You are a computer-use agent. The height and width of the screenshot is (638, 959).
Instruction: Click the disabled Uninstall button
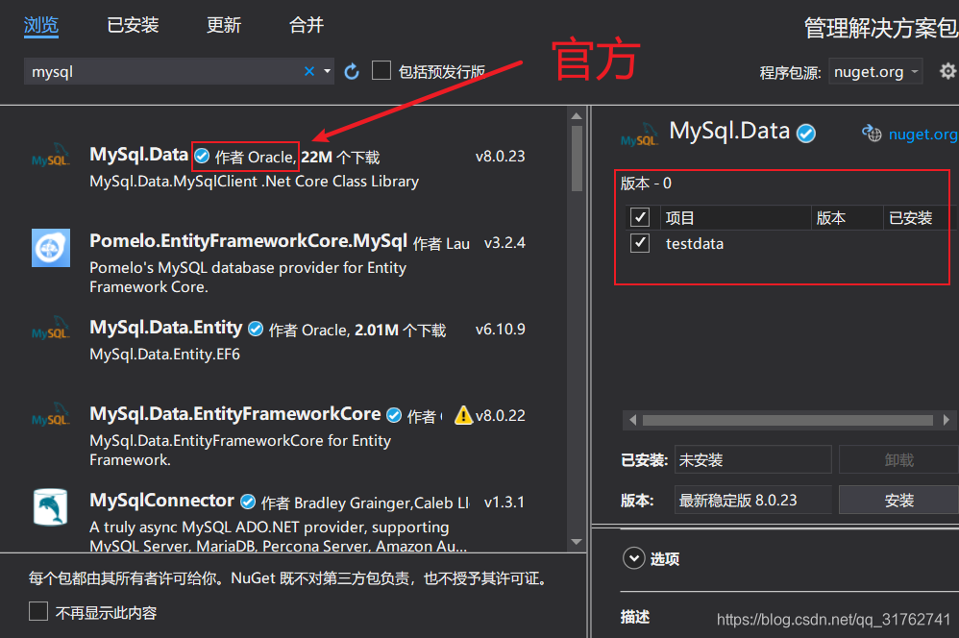(x=898, y=459)
